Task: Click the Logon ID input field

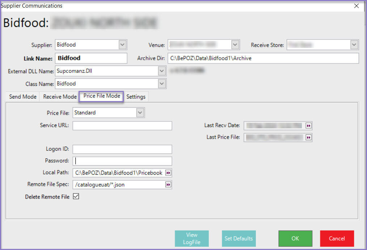Action: point(122,149)
